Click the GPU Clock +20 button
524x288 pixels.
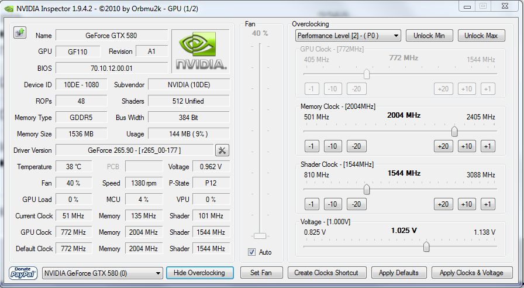coord(443,88)
